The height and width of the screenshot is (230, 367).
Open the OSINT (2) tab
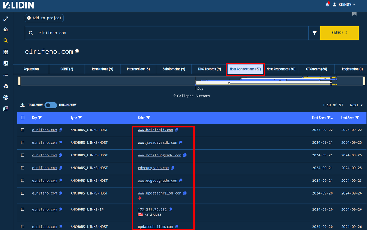click(x=67, y=69)
